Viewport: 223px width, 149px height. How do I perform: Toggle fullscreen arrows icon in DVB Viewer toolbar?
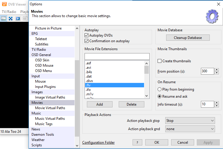(11, 19)
